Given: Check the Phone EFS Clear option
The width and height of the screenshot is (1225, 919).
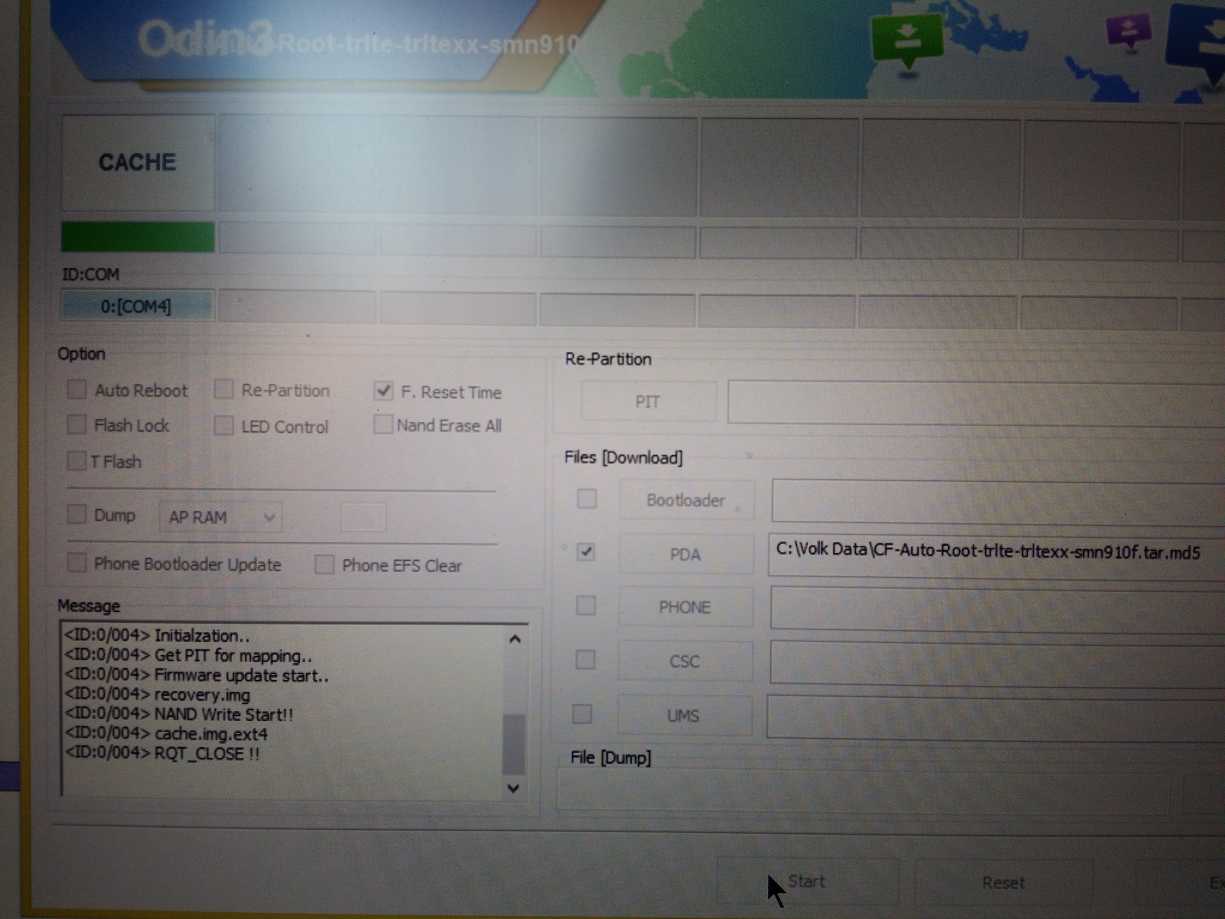Looking at the screenshot, I should click(x=324, y=565).
